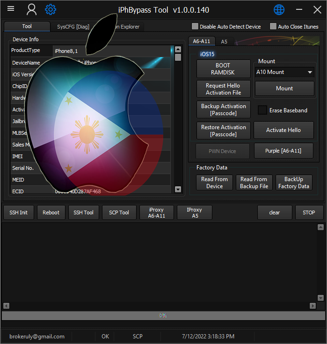The image size is (327, 344).
Task: Click the Activate Hello button
Action: tap(283, 130)
